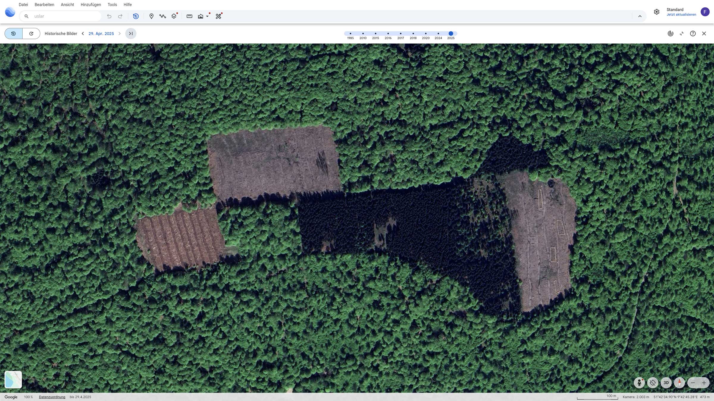Collapse the toolbar with the up chevron
The width and height of the screenshot is (714, 401).
coord(640,16)
